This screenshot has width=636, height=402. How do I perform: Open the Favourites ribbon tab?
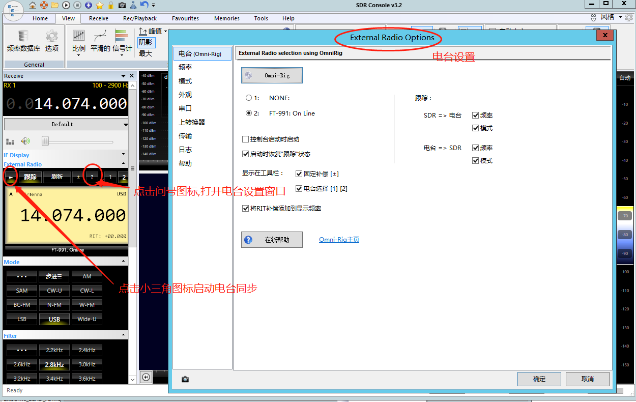(185, 18)
